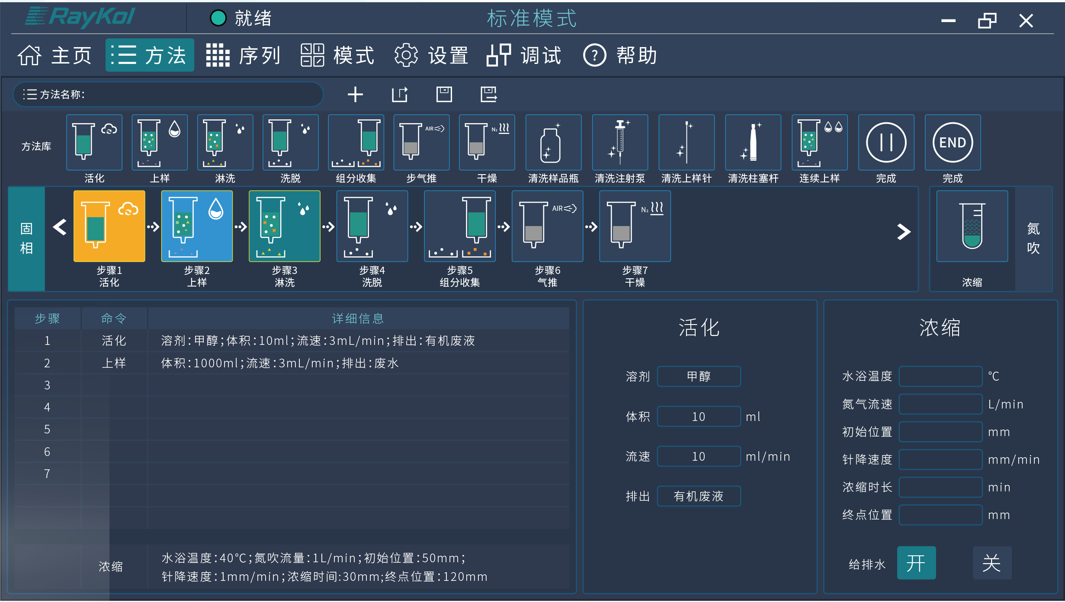Click the 浓缩 test tube icon

coord(972,226)
